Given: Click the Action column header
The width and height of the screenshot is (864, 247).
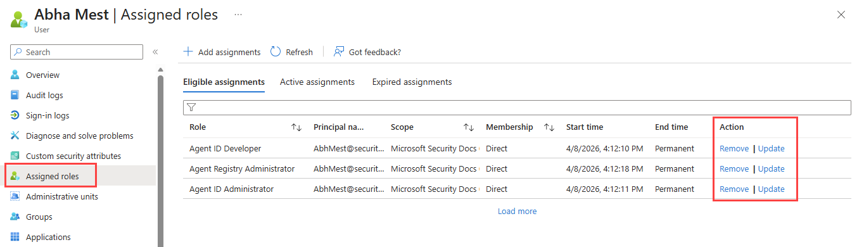Looking at the screenshot, I should point(732,127).
